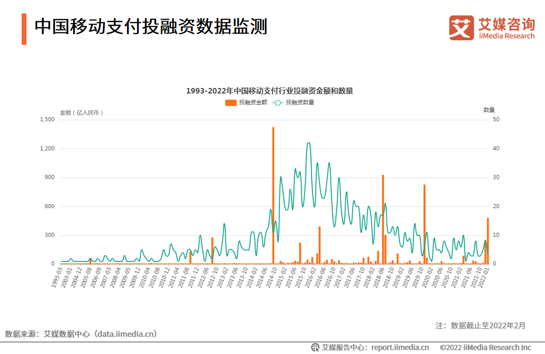545x354 pixels.
Task: Click the 1993-03 x-axis label
Action: (x=57, y=277)
